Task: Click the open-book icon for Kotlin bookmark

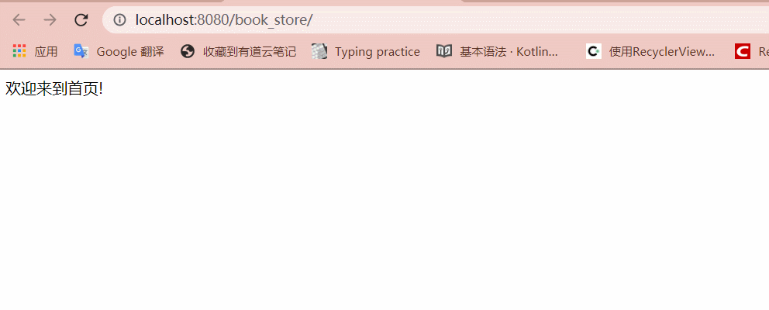Action: pos(444,51)
